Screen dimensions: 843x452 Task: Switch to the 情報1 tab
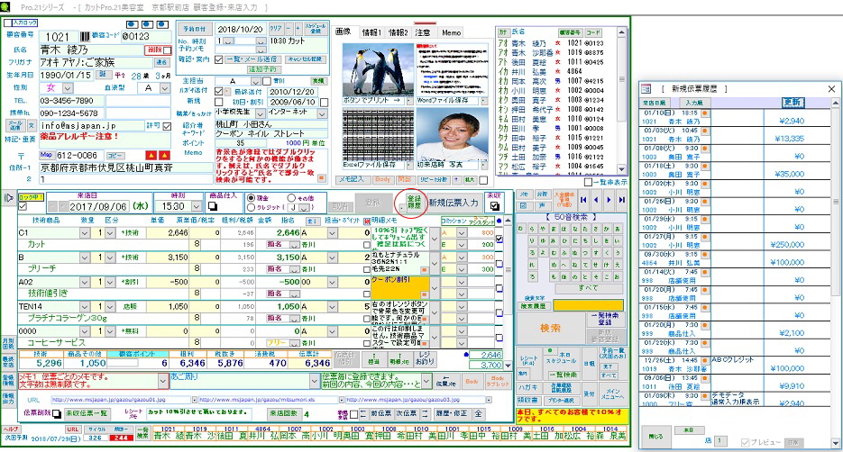pos(371,32)
